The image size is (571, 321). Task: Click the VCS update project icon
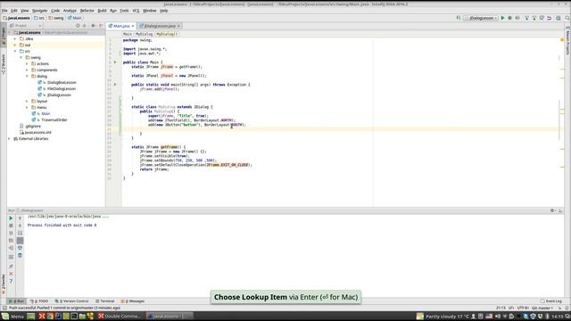click(x=526, y=18)
